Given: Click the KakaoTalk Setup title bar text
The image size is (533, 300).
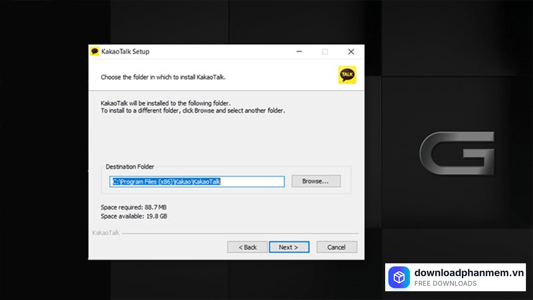Looking at the screenshot, I should 125,52.
